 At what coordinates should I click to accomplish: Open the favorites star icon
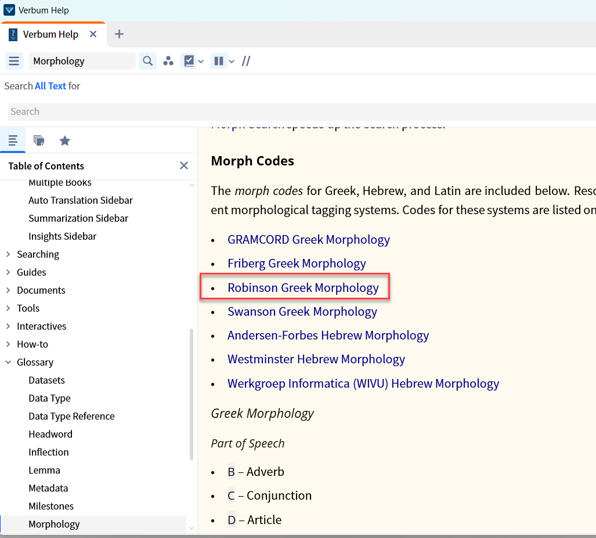pyautogui.click(x=64, y=140)
